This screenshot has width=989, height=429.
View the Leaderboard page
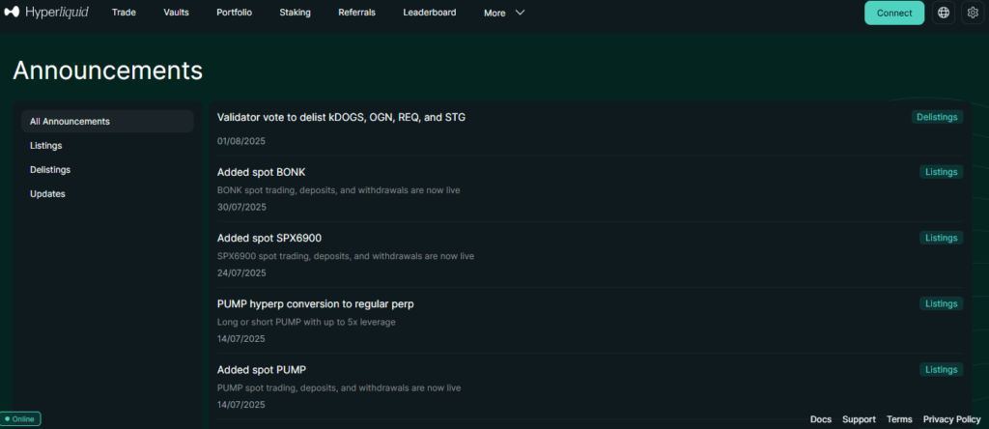pos(430,13)
